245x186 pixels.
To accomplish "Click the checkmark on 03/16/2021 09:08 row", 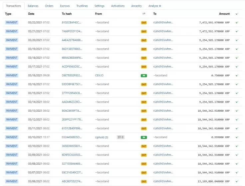I will 237,75.
